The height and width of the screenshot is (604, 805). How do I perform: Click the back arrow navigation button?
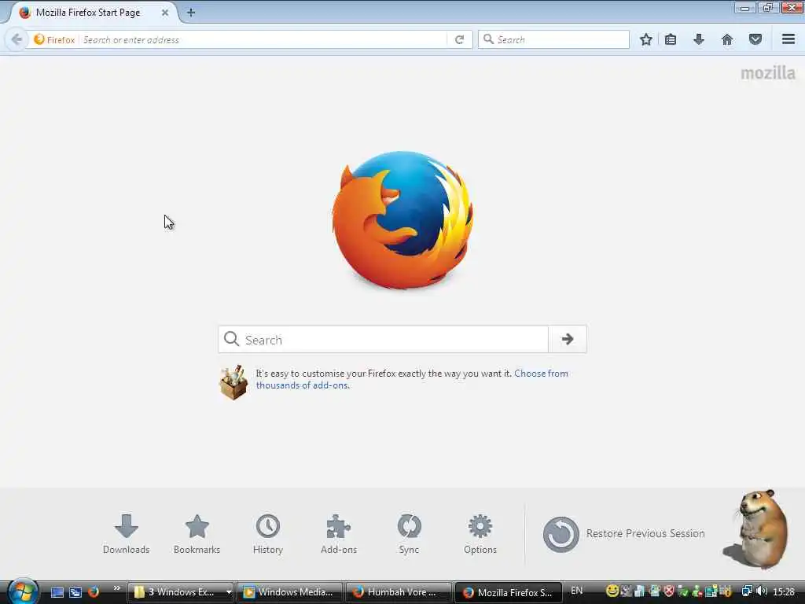pos(17,39)
